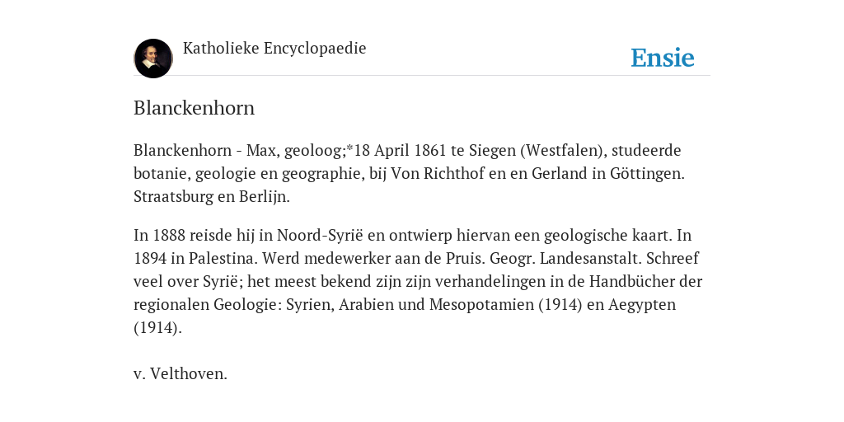Click the word Mesopotamien
844x422 pixels.
[x=482, y=305]
